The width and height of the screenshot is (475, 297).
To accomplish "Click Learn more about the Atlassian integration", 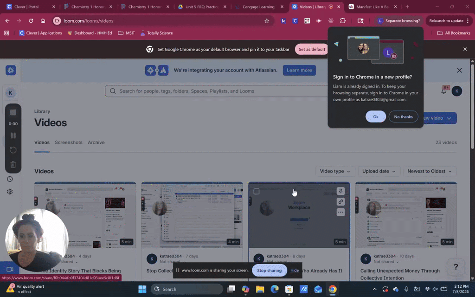I will [299, 71].
